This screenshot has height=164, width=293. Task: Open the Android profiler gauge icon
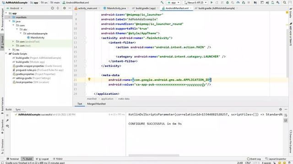pyautogui.click(x=238, y=3)
